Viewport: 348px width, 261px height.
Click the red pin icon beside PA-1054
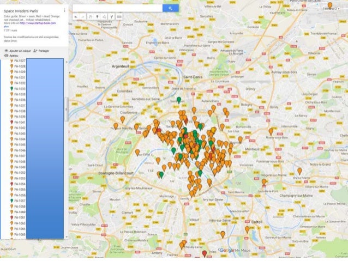click(x=12, y=184)
